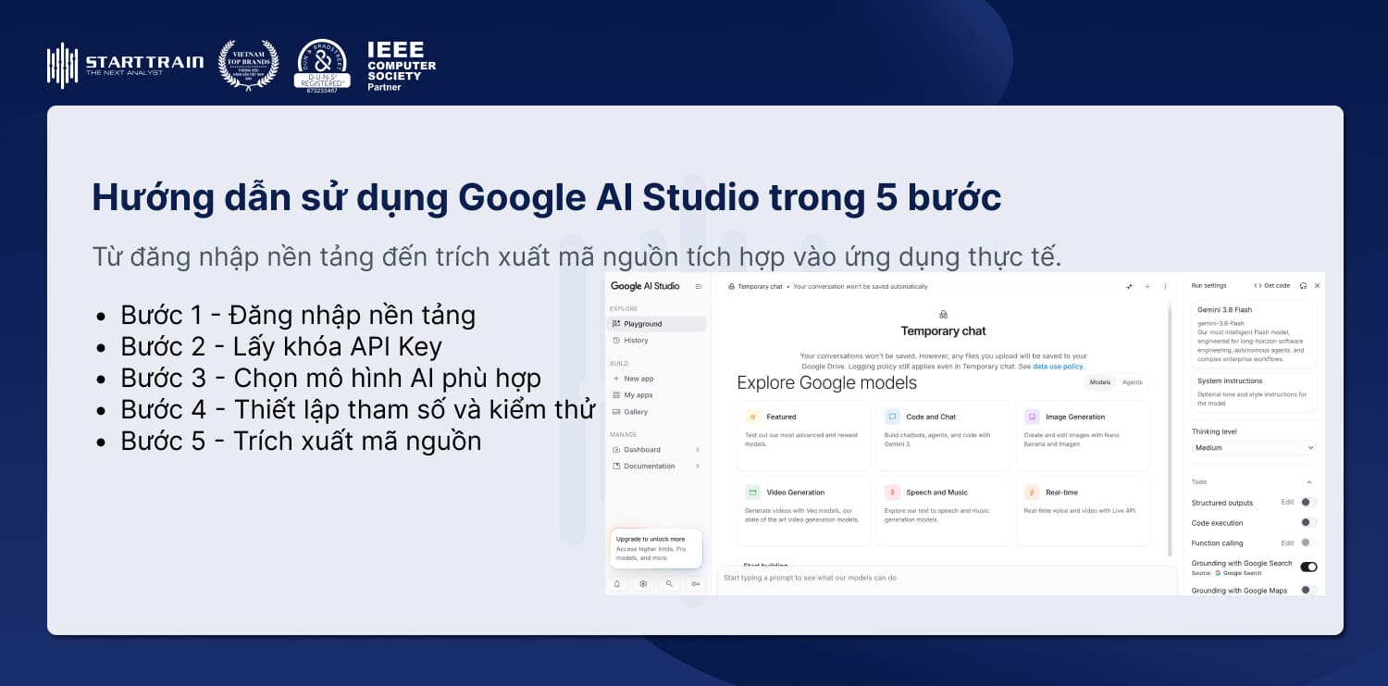
Task: Click the Image Generation purple icon
Action: (1032, 417)
